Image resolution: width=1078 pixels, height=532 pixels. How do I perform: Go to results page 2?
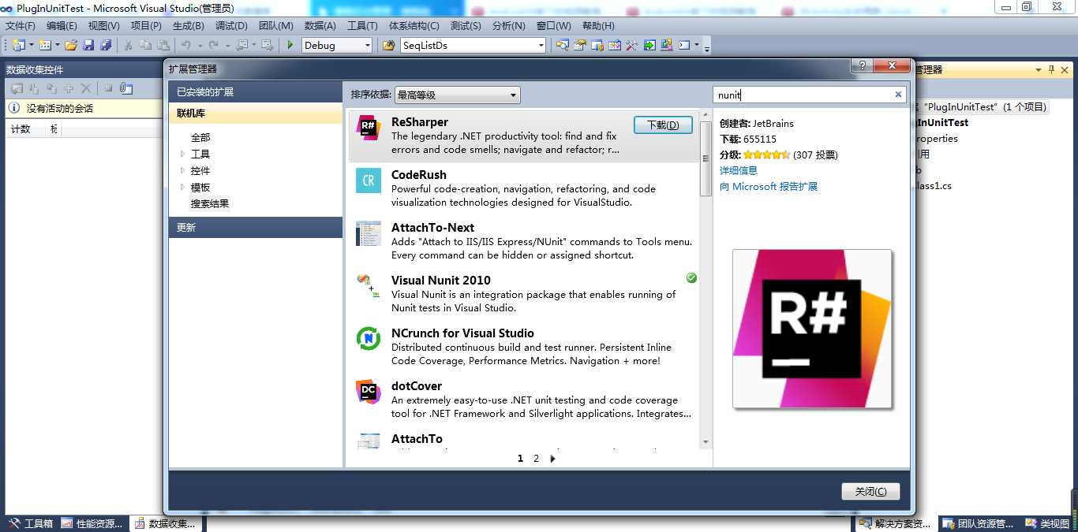pos(537,458)
